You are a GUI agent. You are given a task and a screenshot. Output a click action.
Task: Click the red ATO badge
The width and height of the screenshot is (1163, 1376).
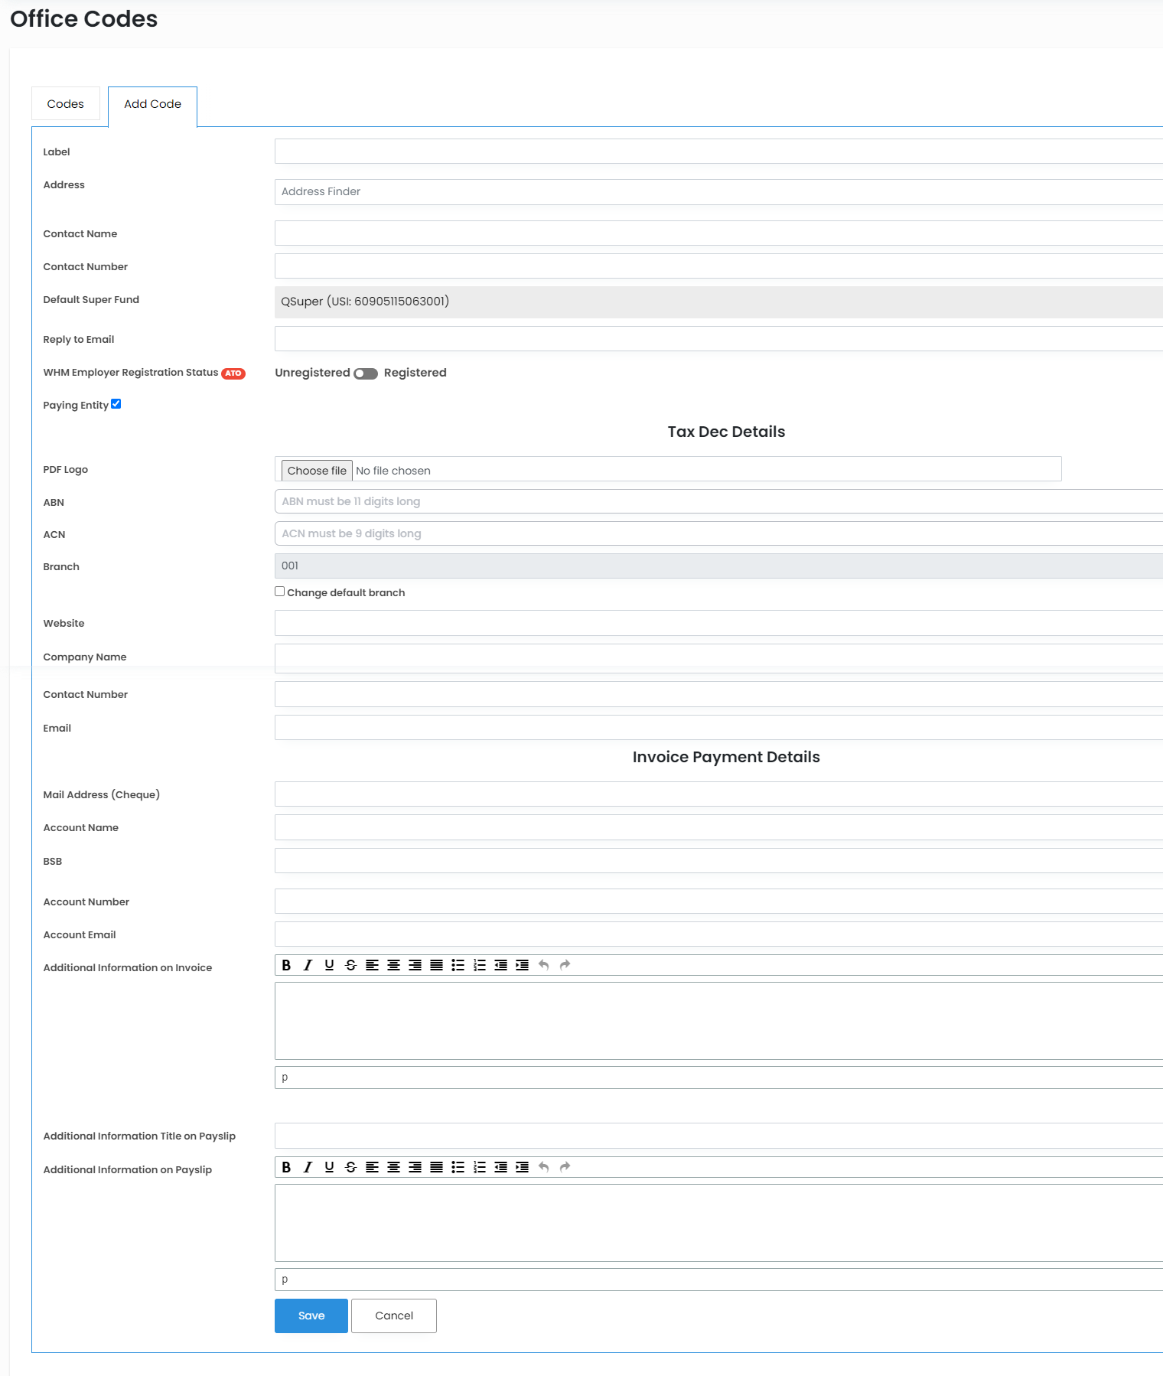tap(233, 373)
